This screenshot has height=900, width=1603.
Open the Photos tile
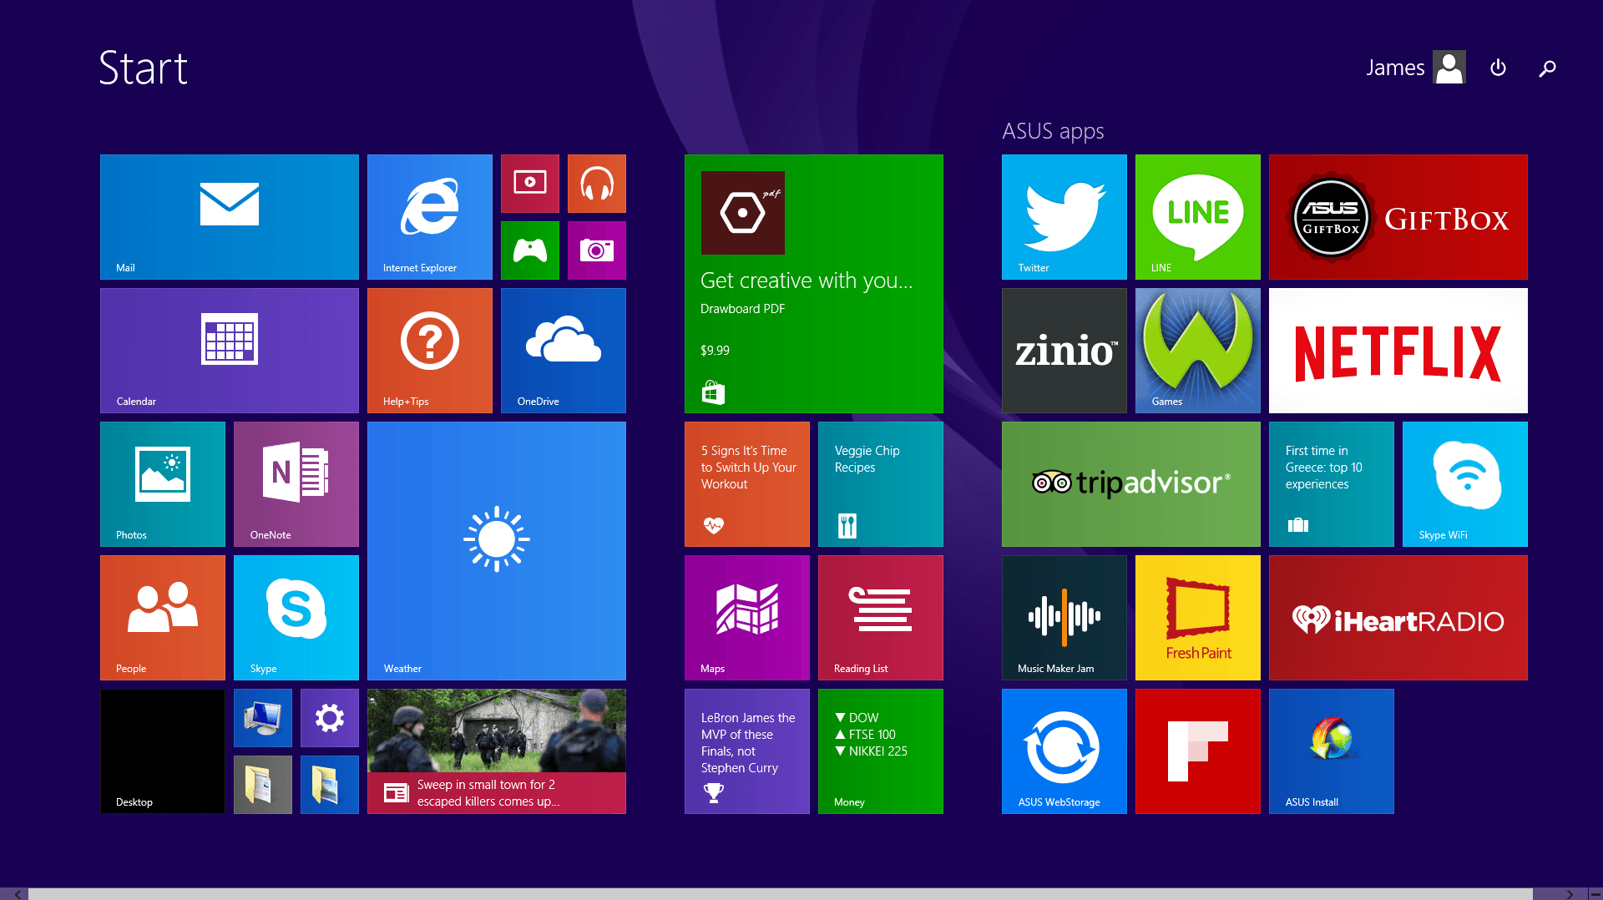163,484
